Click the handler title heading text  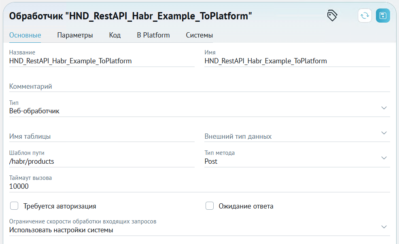point(131,16)
